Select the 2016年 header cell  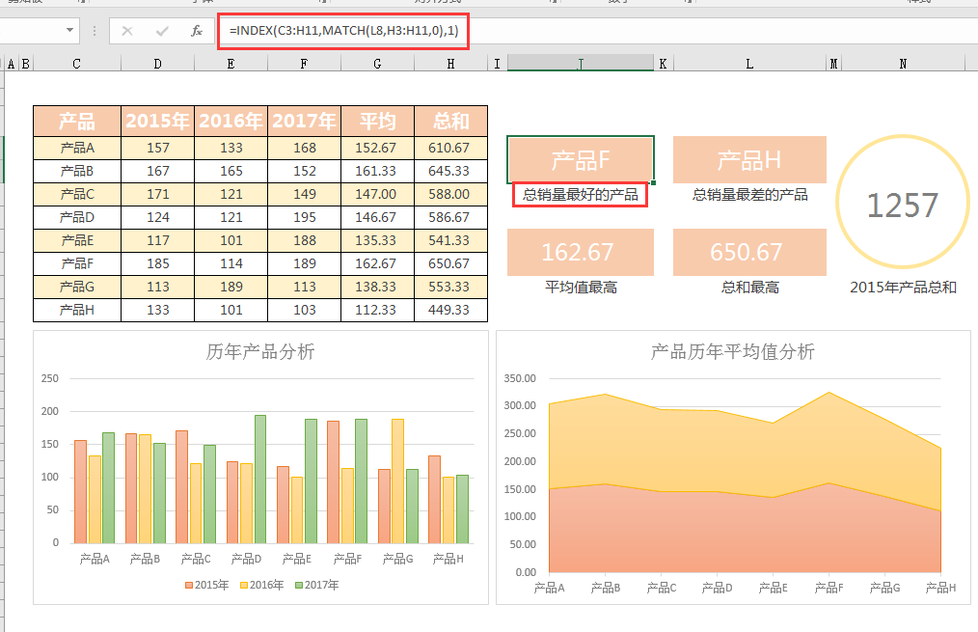click(x=231, y=121)
